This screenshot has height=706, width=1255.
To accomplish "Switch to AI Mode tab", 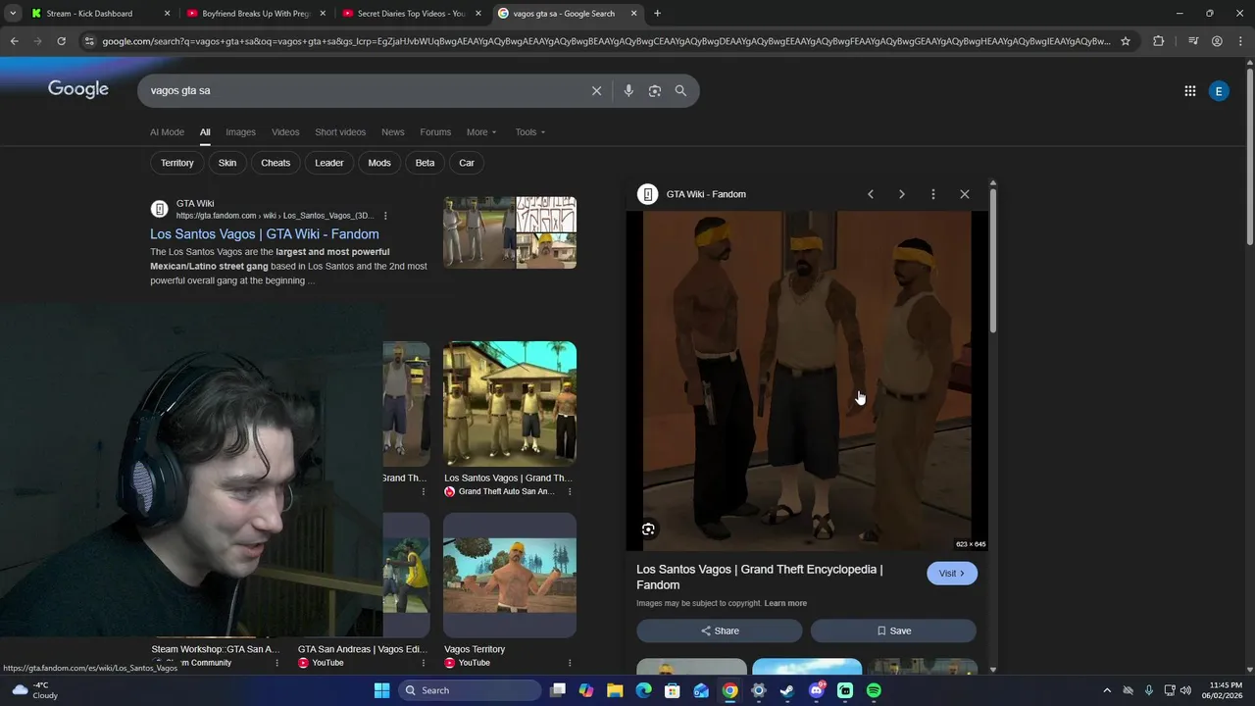I will tap(167, 132).
